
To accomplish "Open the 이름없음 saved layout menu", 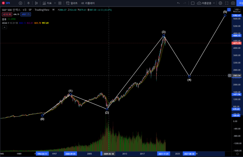I will [206, 3].
